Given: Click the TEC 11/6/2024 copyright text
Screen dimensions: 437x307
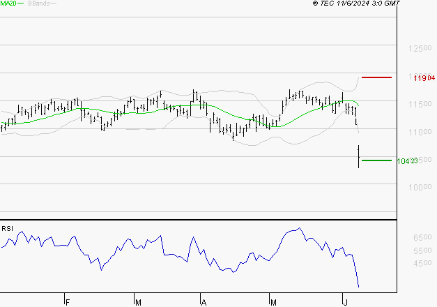Looking at the screenshot, I should coord(356,3).
